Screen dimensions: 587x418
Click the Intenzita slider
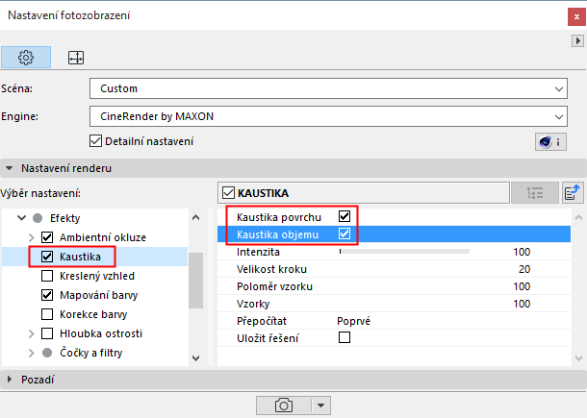[404, 251]
